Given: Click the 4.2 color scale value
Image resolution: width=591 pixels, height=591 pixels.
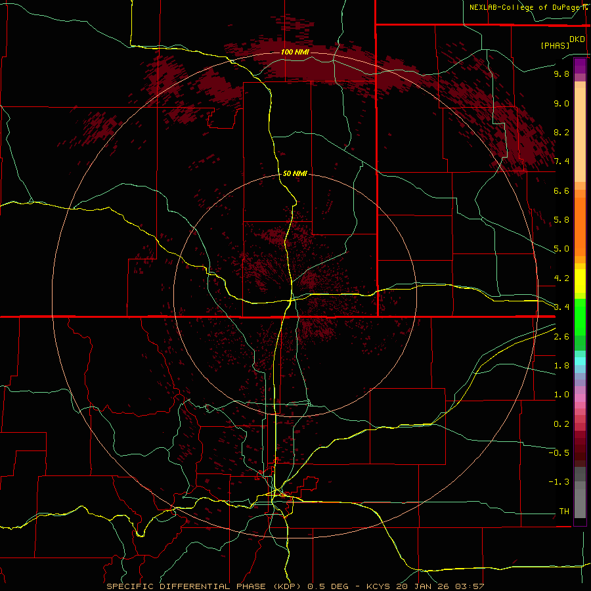Looking at the screenshot, I should click(561, 278).
